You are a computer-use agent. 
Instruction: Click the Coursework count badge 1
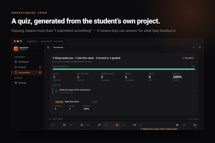(40, 72)
